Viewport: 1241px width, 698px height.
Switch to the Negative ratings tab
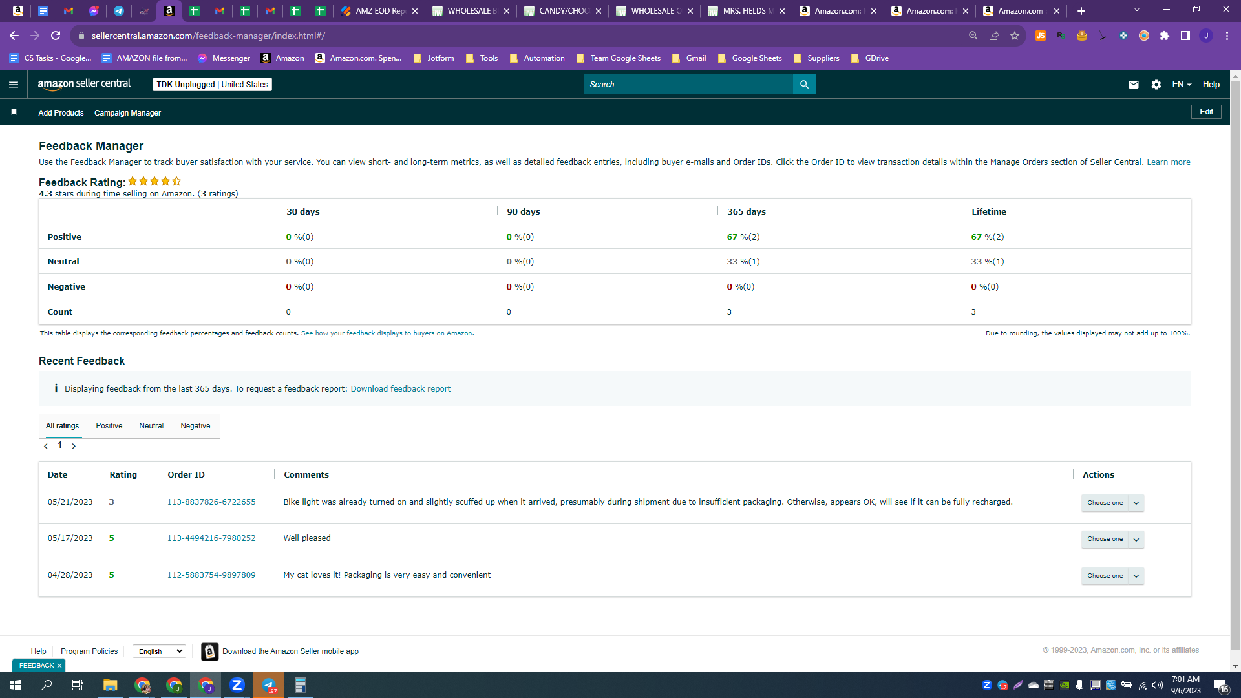tap(195, 426)
